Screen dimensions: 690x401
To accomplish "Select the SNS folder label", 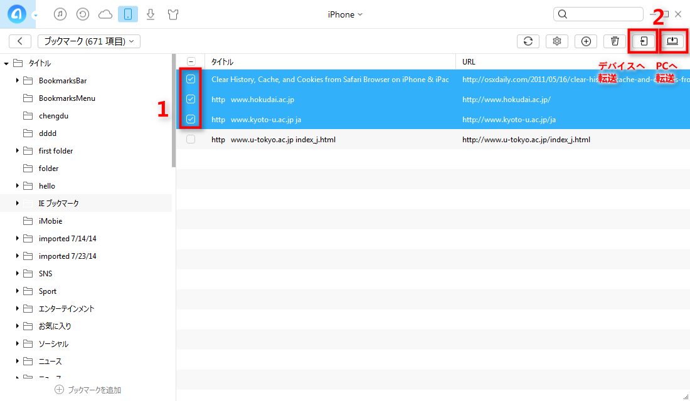I will (45, 273).
